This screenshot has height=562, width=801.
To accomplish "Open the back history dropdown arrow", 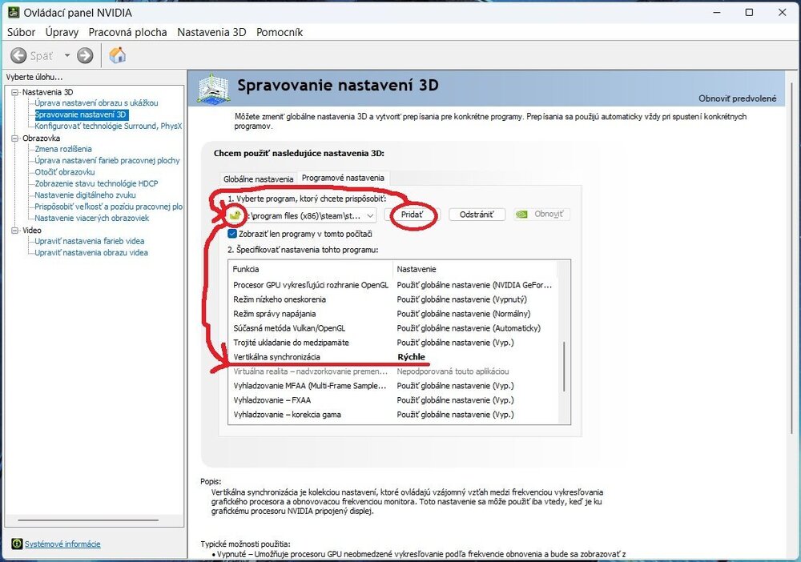I will [x=67, y=55].
